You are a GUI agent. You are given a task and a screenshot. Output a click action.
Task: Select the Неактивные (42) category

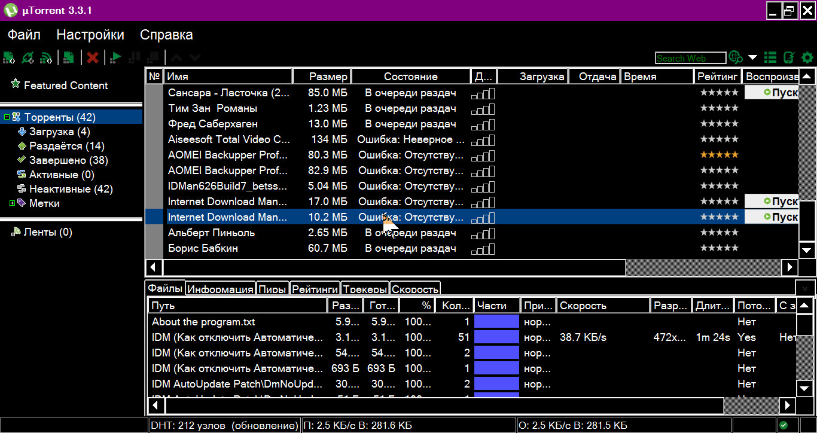click(x=71, y=189)
